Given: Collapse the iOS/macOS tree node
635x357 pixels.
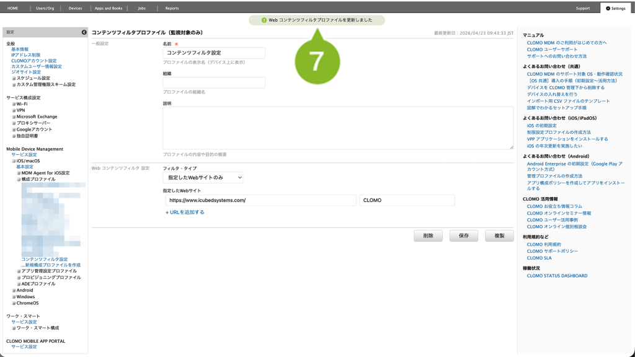Looking at the screenshot, I should point(14,161).
